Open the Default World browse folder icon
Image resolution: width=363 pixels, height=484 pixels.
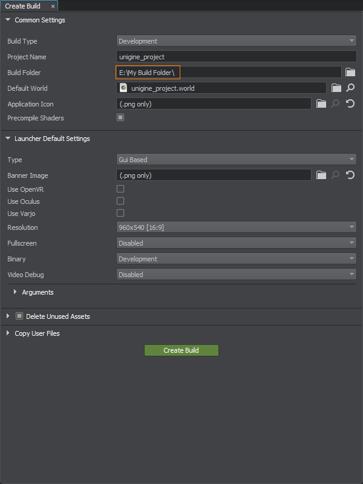[336, 88]
